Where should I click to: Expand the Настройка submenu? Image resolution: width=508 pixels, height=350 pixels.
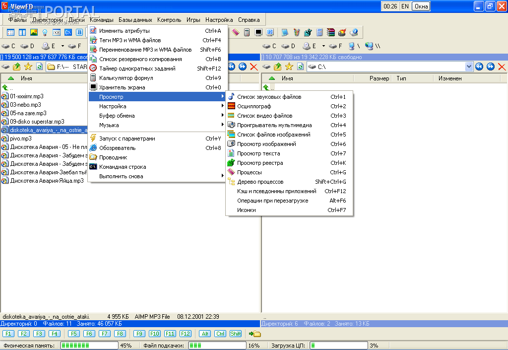[x=157, y=106]
